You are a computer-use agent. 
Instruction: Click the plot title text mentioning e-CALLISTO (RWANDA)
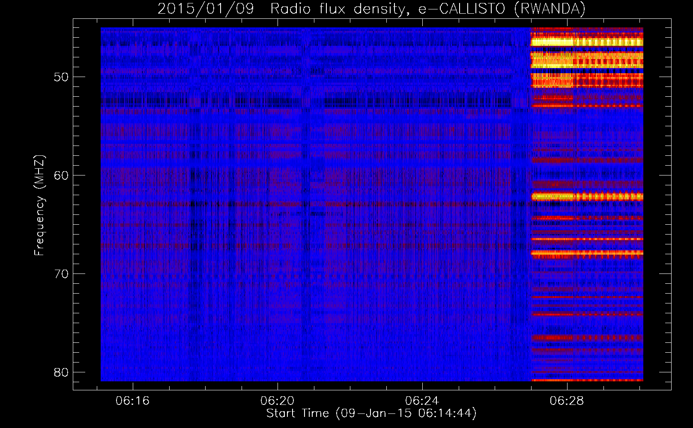coord(371,9)
